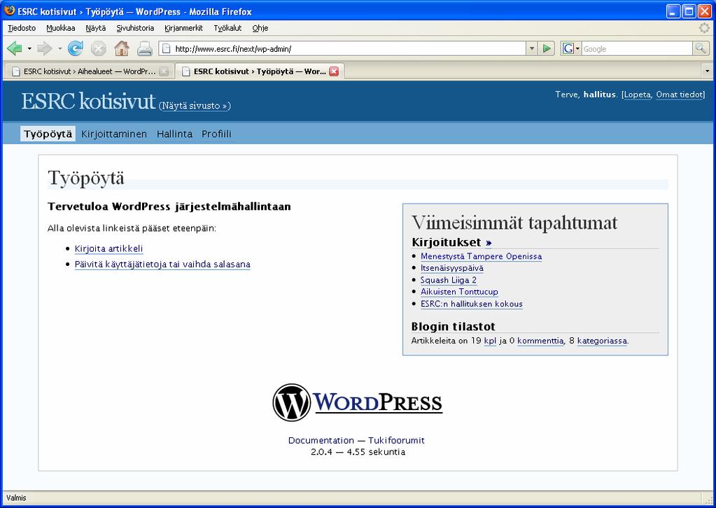716x508 pixels.
Task: Click the WordPress logo image
Action: pyautogui.click(x=357, y=402)
